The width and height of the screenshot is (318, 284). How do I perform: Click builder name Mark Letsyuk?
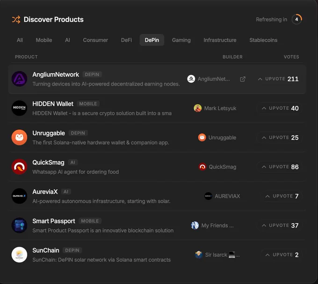pos(220,108)
